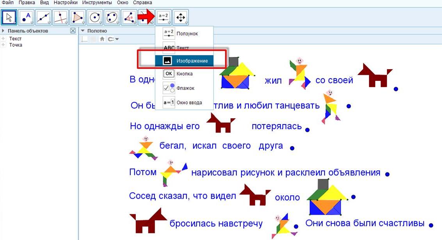Choose Флажок (checkbox) tool from dropdown
442x240 pixels.
(185, 88)
